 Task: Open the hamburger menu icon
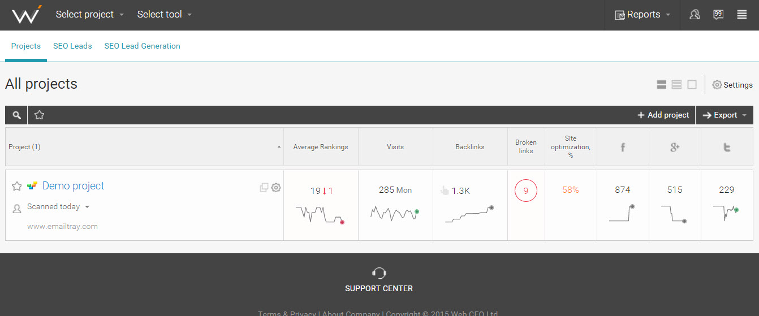click(742, 15)
